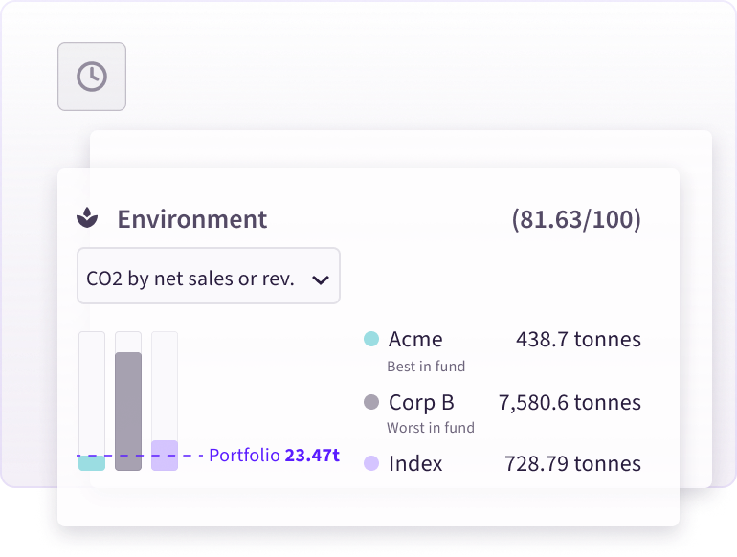
Task: Click the Portfolio 23.47t label
Action: (x=274, y=455)
